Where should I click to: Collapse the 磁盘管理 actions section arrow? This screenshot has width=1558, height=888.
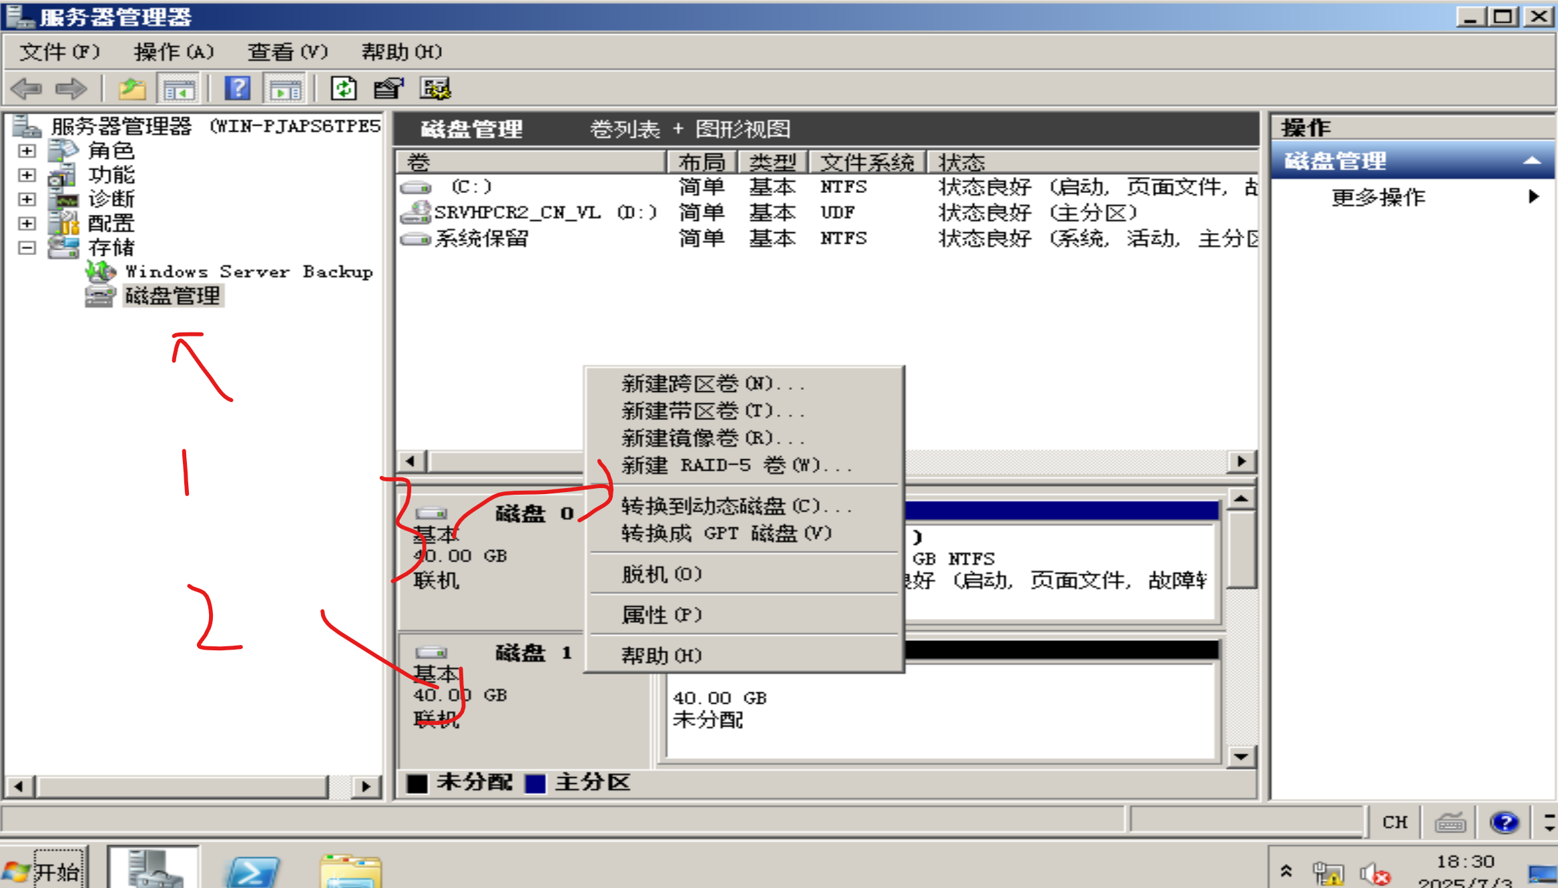(1531, 161)
